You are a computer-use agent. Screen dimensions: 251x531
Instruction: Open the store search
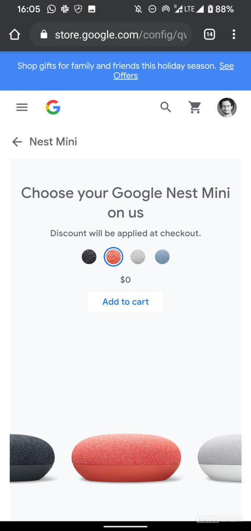pyautogui.click(x=166, y=107)
